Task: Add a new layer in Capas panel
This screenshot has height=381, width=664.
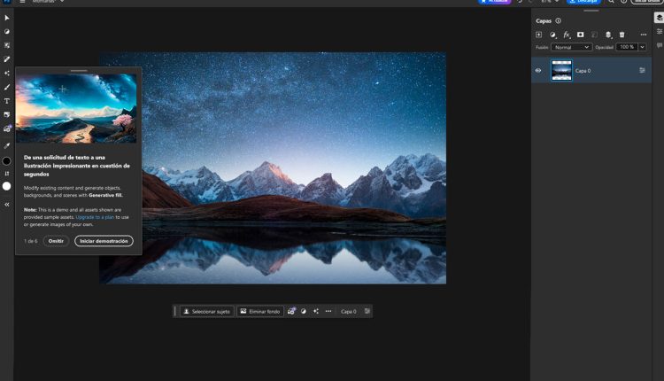Action: coord(538,35)
